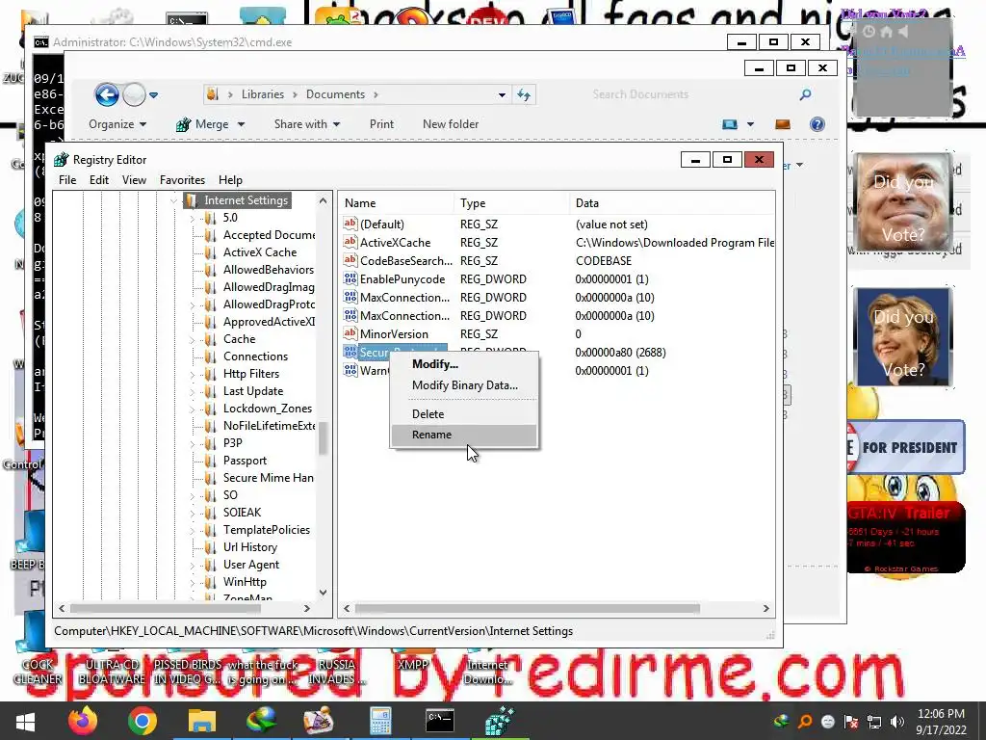The image size is (986, 740).
Task: Launch Firefox from the taskbar
Action: (83, 721)
